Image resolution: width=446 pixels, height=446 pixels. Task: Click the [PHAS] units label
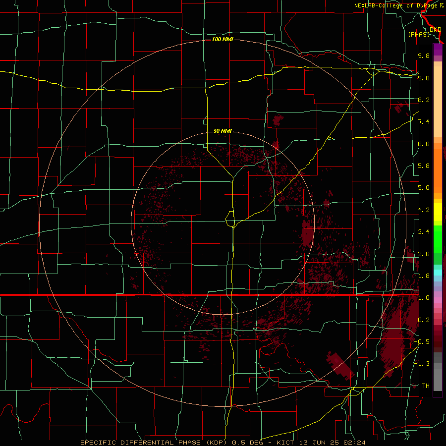[x=419, y=34]
